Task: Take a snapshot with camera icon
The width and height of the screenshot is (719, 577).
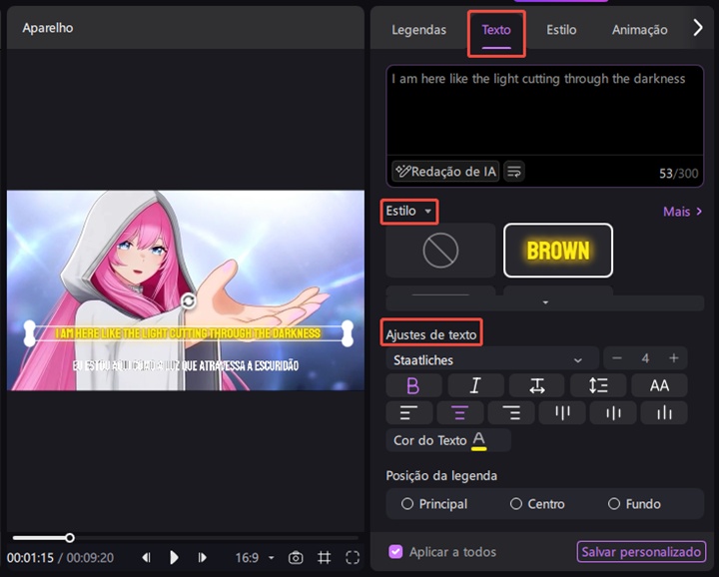Action: 296,558
